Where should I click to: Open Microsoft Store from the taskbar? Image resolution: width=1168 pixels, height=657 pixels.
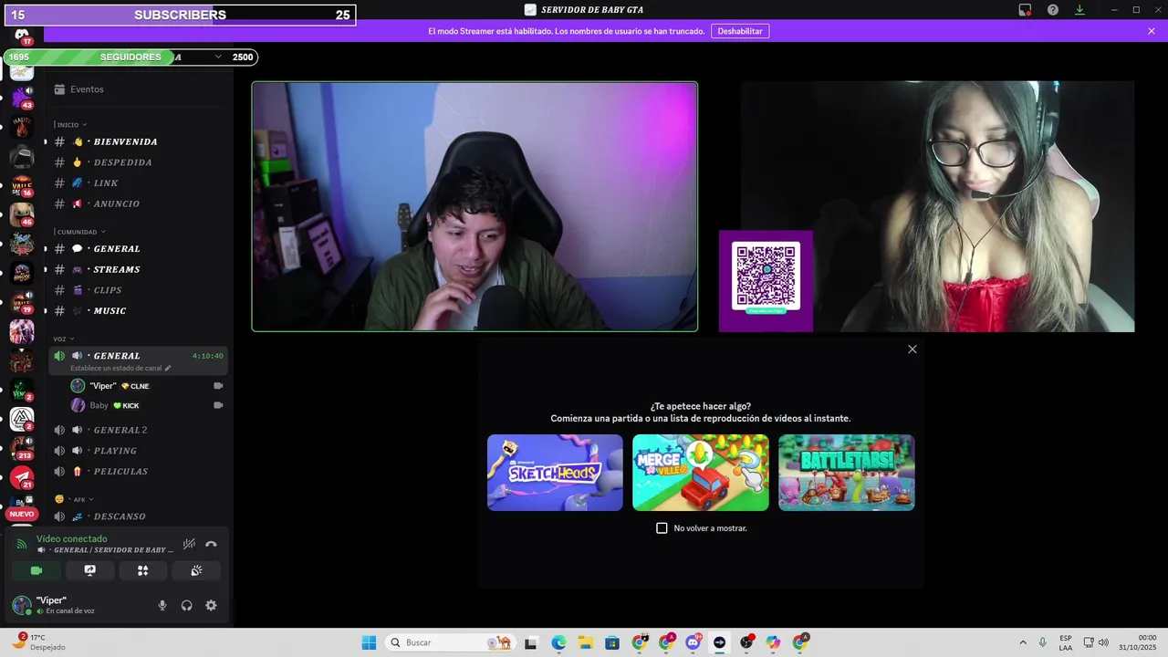(x=612, y=642)
